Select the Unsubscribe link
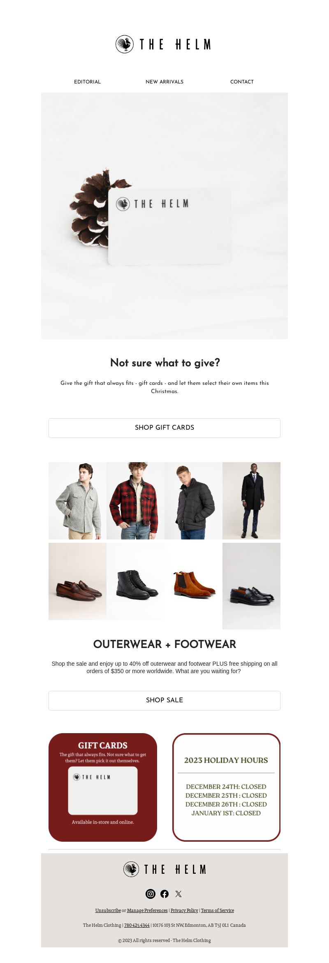The height and width of the screenshot is (963, 329). click(x=108, y=910)
